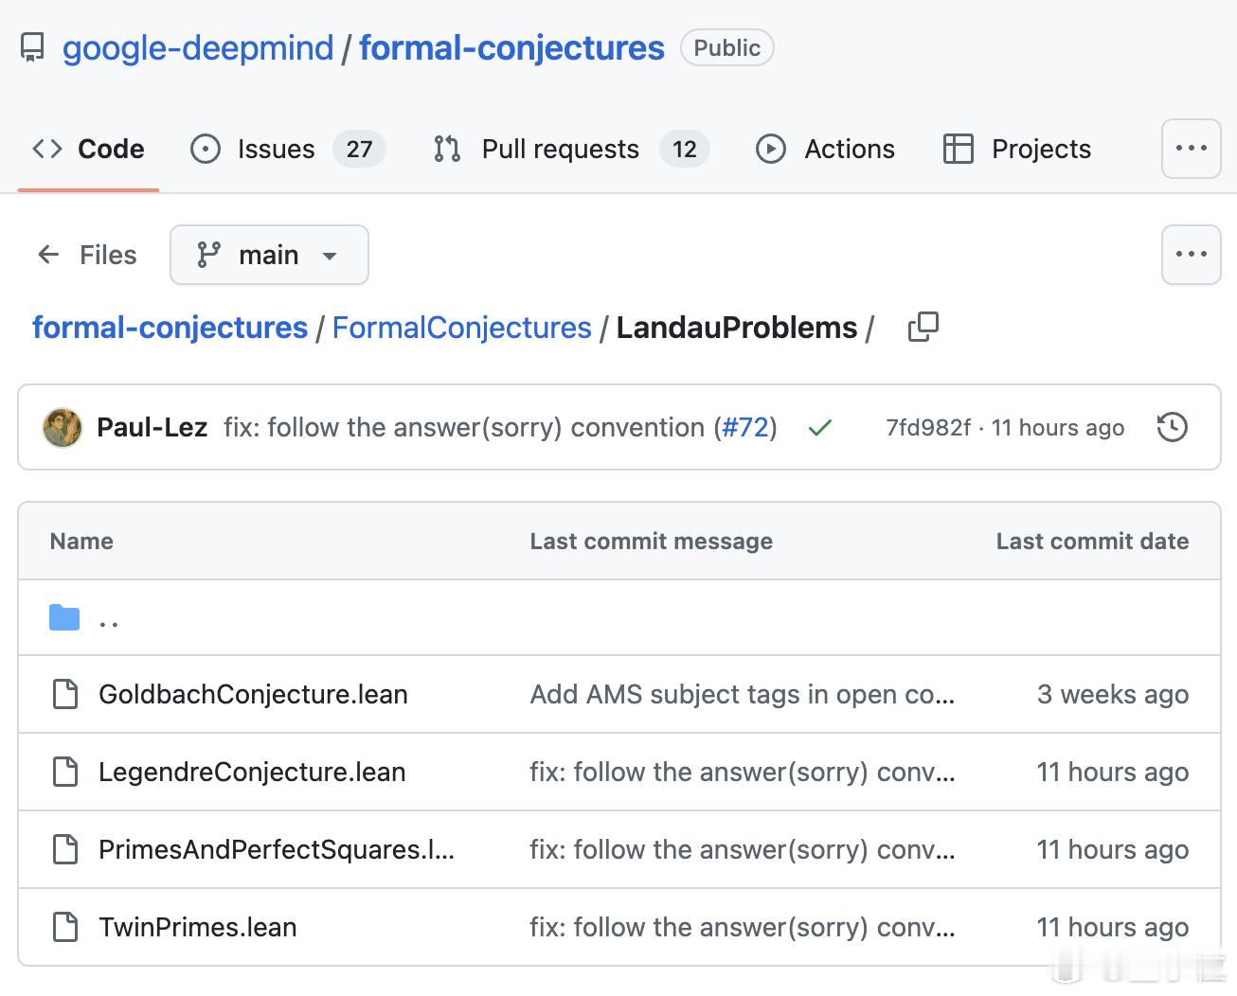Click file icon beside TwinPrimes.lean
Image resolution: width=1237 pixels, height=996 pixels.
65,927
